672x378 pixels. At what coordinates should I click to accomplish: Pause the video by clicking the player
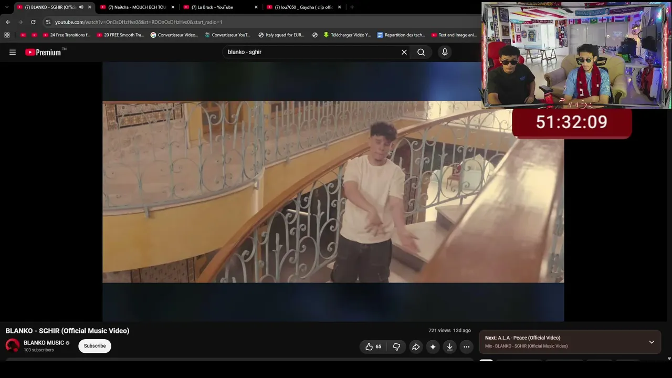(x=333, y=192)
